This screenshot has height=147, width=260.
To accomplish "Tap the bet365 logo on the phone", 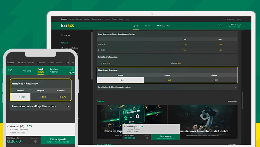I will pos(41,71).
